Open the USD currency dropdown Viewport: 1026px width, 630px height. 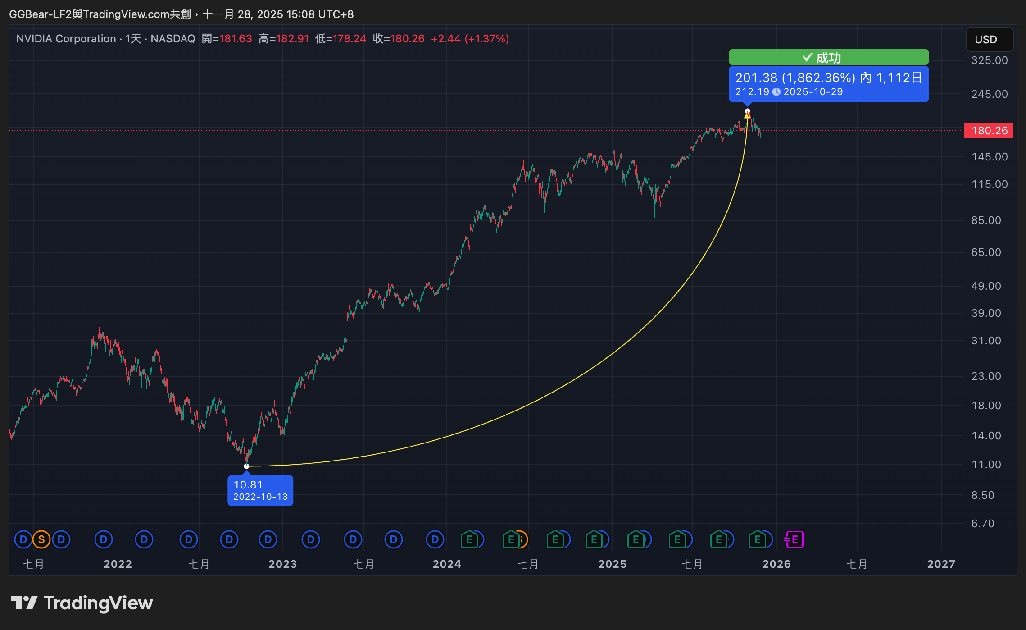989,40
